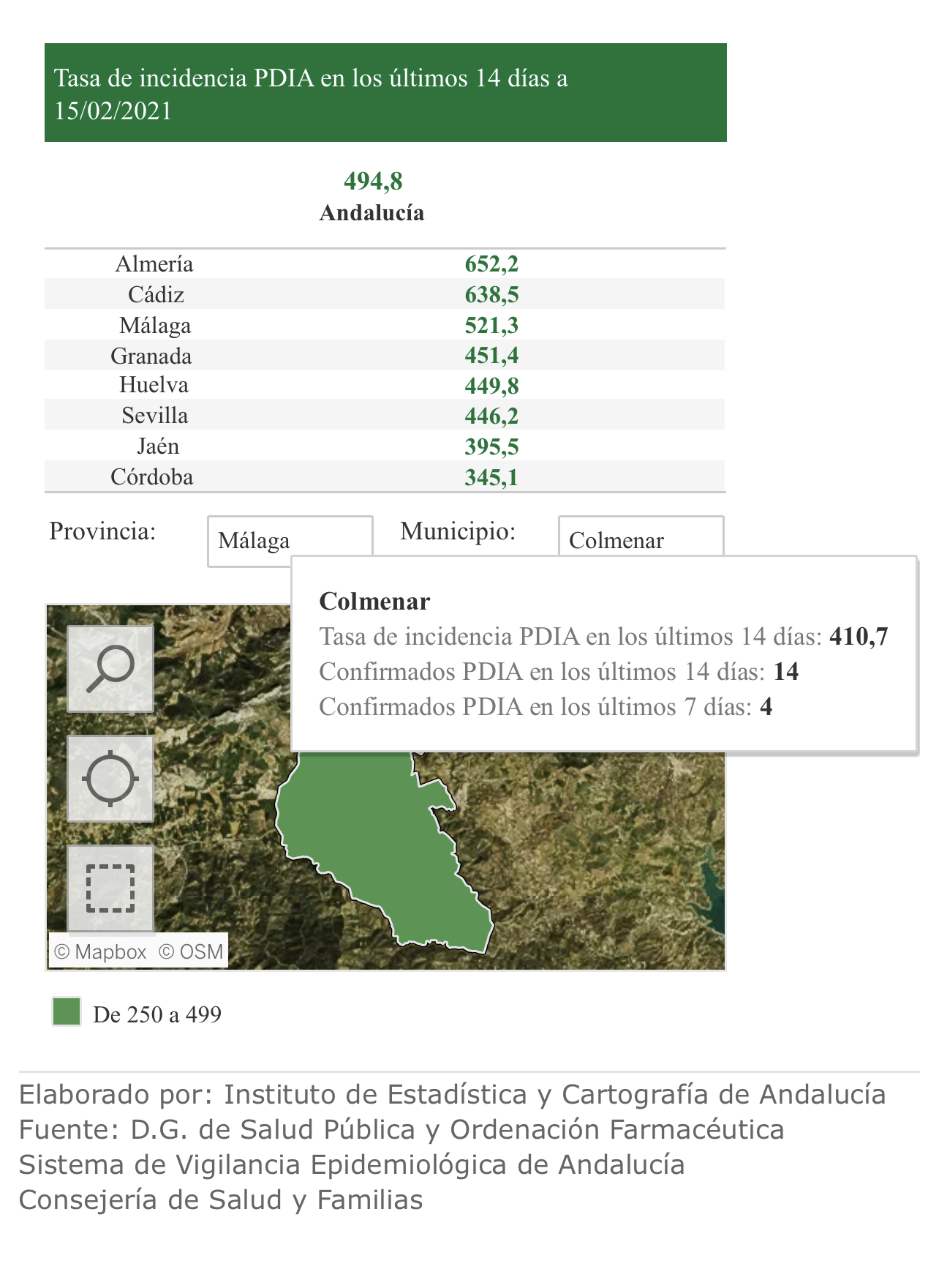Click the 446,2 incidence value

[491, 416]
